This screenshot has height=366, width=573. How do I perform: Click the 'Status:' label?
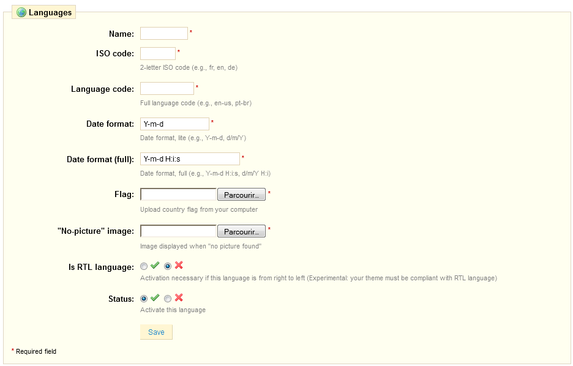tap(121, 299)
